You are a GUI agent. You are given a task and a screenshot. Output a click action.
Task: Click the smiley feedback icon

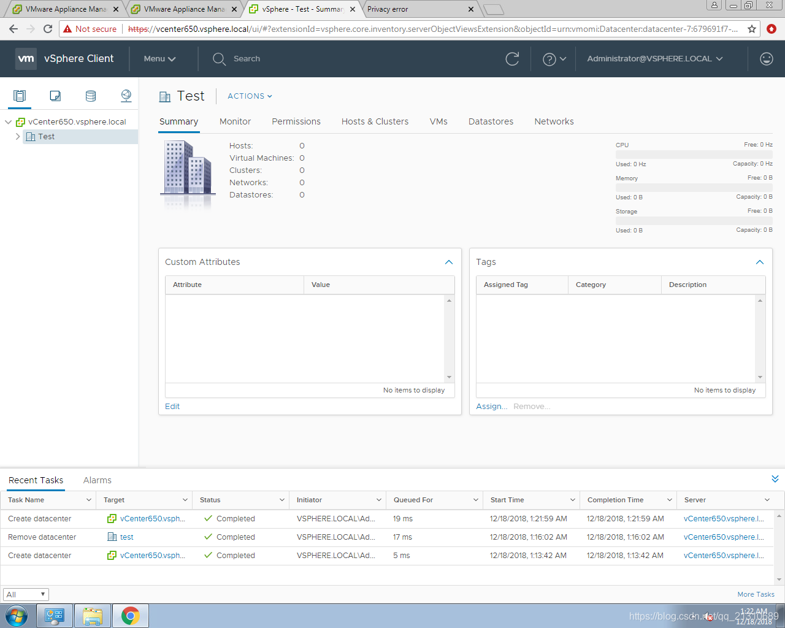(x=766, y=59)
